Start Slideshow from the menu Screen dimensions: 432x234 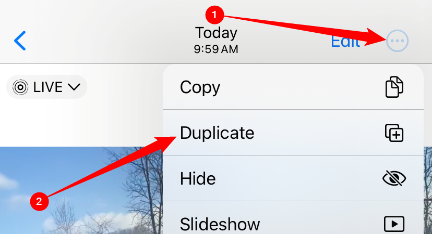pos(293,218)
